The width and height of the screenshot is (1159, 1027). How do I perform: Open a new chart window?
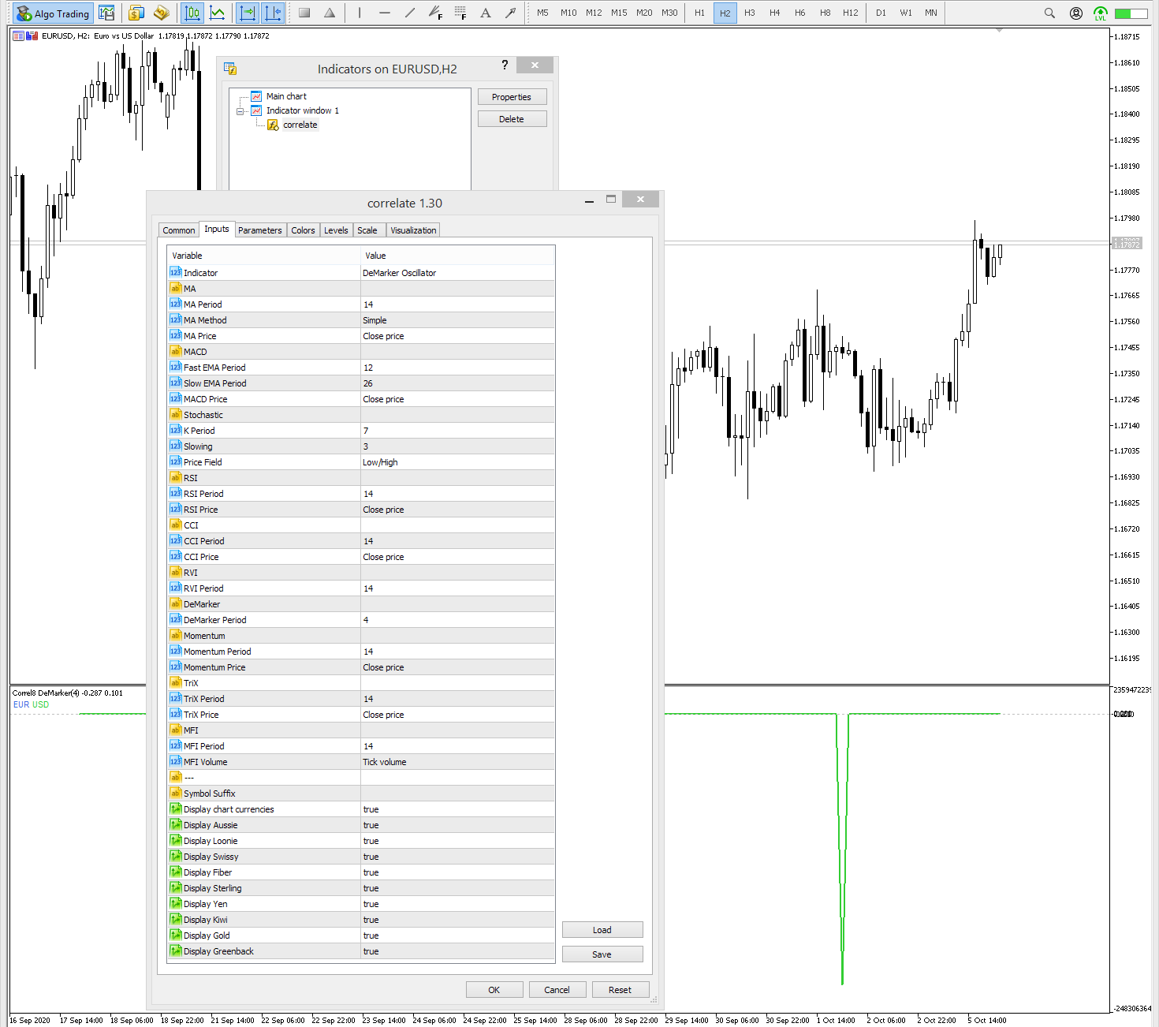point(106,13)
